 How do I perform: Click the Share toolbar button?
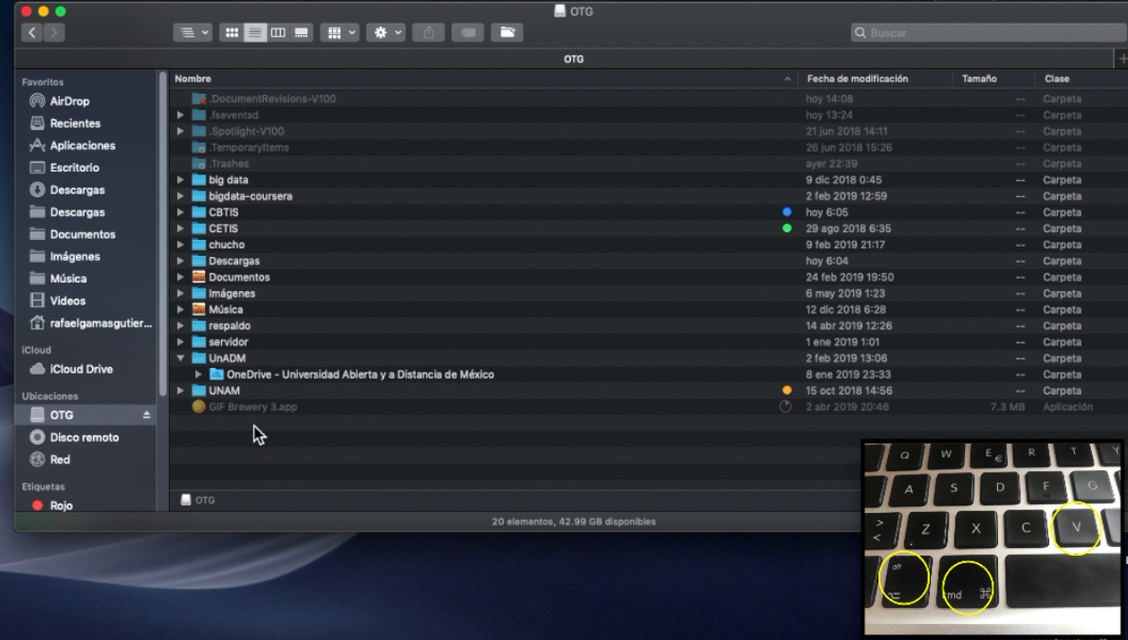[428, 32]
